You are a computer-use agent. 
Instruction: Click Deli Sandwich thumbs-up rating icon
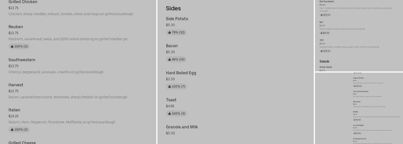coord(322,15)
